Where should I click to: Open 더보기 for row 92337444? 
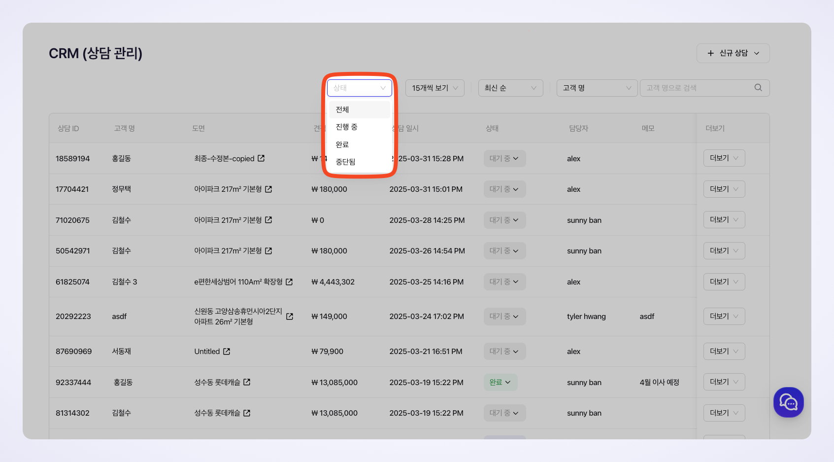point(724,382)
